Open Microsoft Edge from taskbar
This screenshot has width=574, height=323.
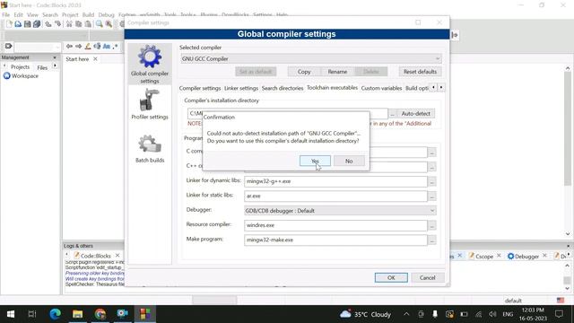pos(56,314)
